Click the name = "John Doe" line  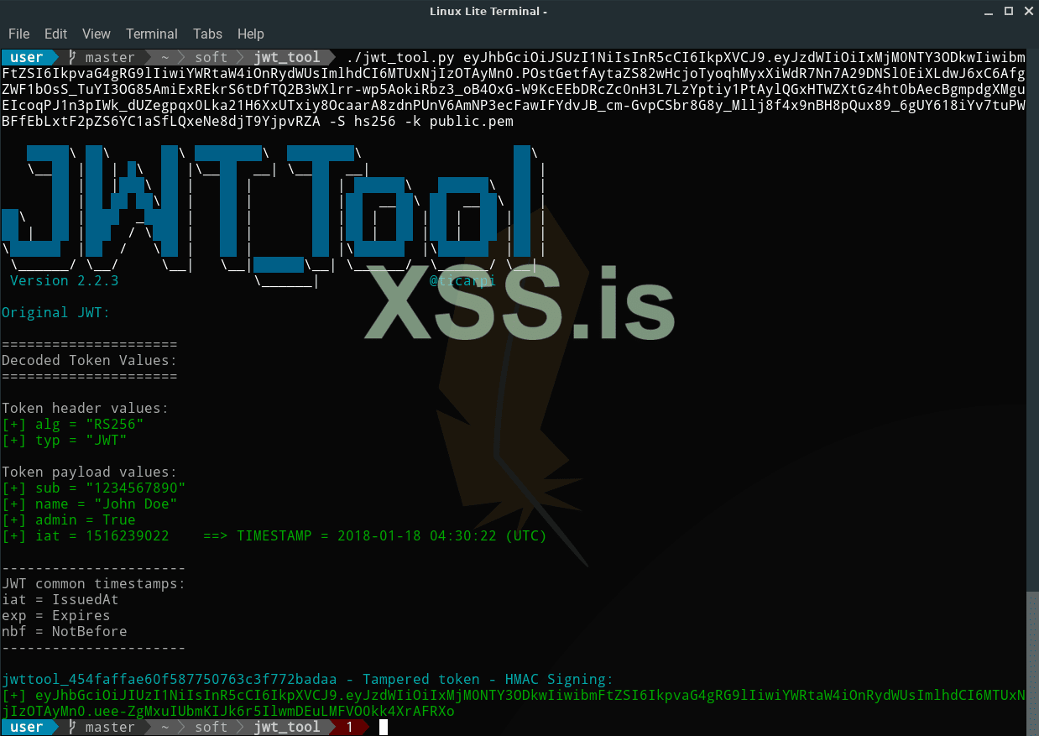tap(89, 504)
